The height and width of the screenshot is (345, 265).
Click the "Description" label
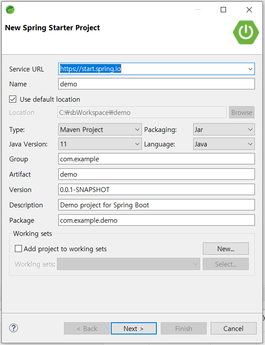click(x=26, y=205)
